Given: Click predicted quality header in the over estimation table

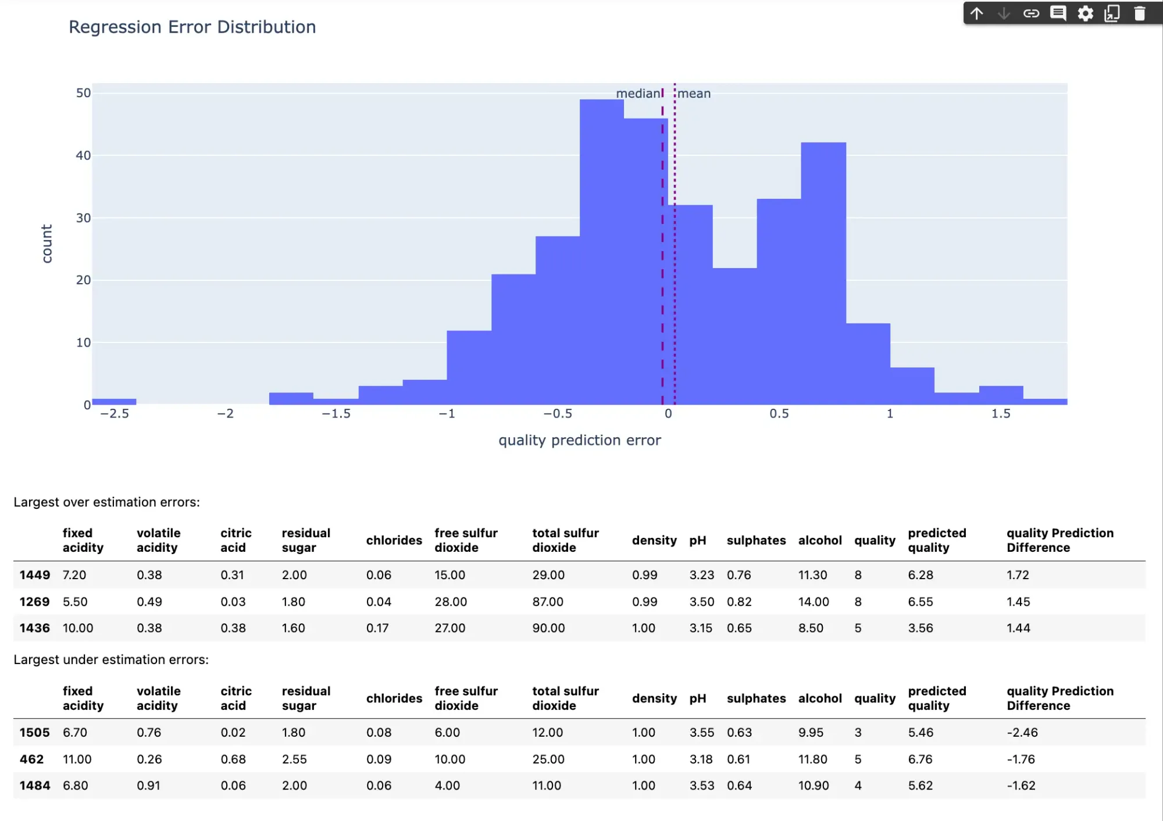Looking at the screenshot, I should click(937, 540).
